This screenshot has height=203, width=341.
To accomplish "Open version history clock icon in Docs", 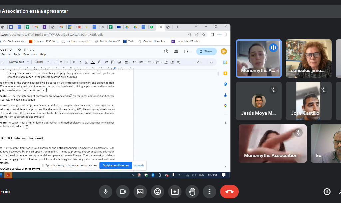I will pos(166,51).
